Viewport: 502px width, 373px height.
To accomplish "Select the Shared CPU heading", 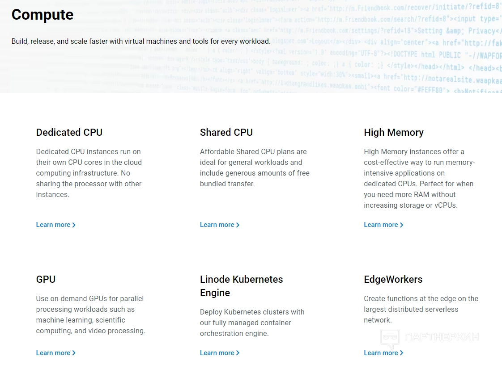I will coord(226,133).
